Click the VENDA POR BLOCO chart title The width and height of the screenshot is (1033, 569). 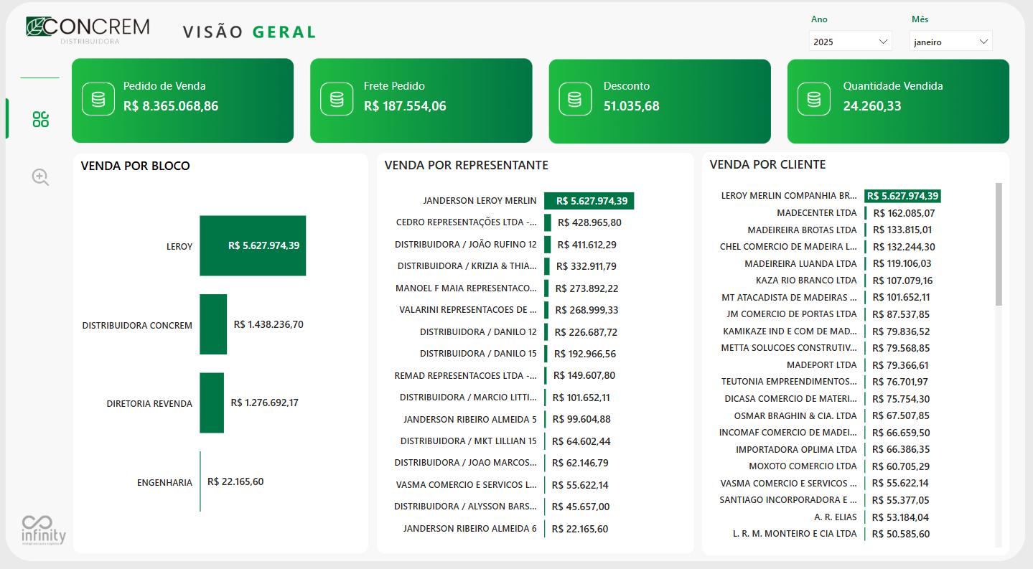pyautogui.click(x=136, y=166)
